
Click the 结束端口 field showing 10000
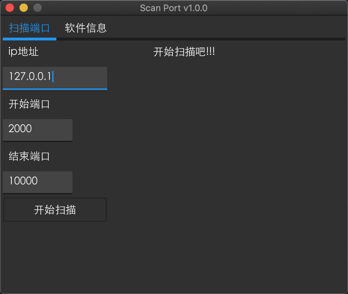(37, 181)
